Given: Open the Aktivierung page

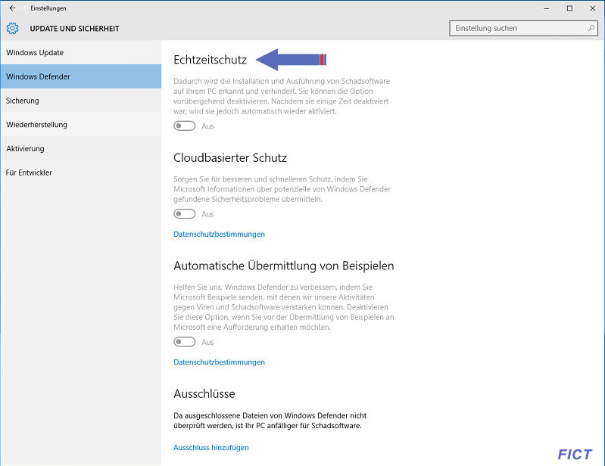Looking at the screenshot, I should click(x=80, y=148).
